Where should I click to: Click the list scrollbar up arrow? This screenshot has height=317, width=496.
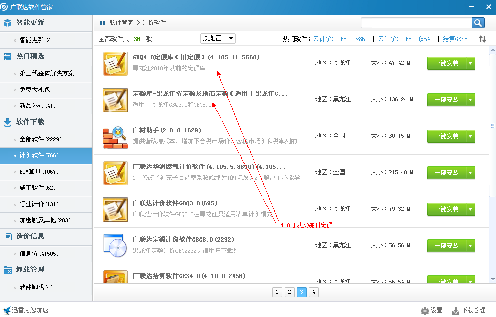pos(493,50)
